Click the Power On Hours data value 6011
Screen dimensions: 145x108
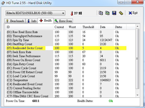[x=103, y=60]
